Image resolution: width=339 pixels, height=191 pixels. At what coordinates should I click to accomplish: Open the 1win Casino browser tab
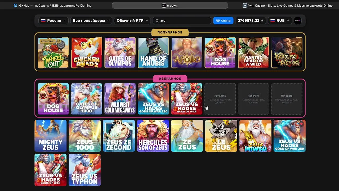coord(288,6)
